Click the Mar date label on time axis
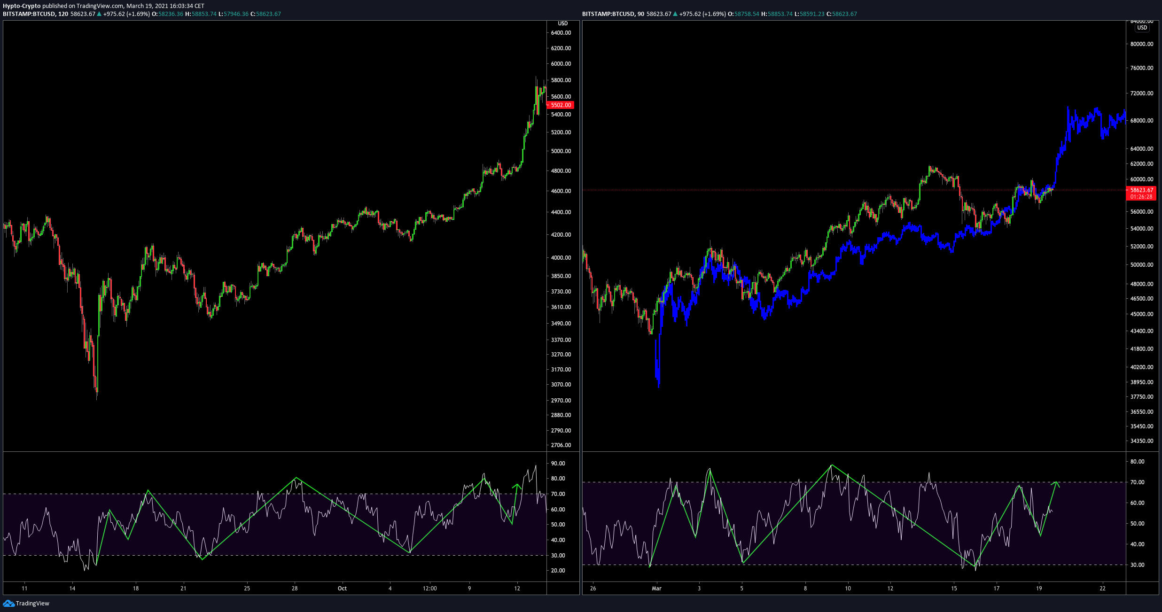The height and width of the screenshot is (612, 1162). (656, 589)
